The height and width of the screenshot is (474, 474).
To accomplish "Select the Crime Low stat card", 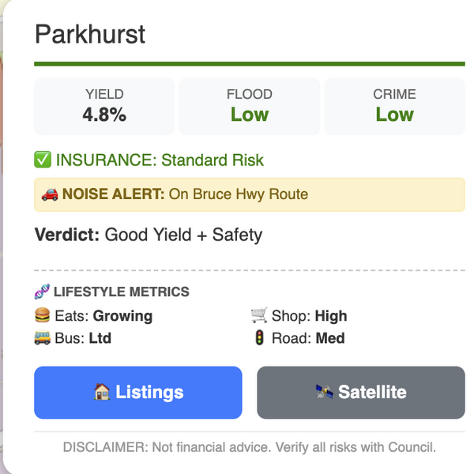I will 394,106.
